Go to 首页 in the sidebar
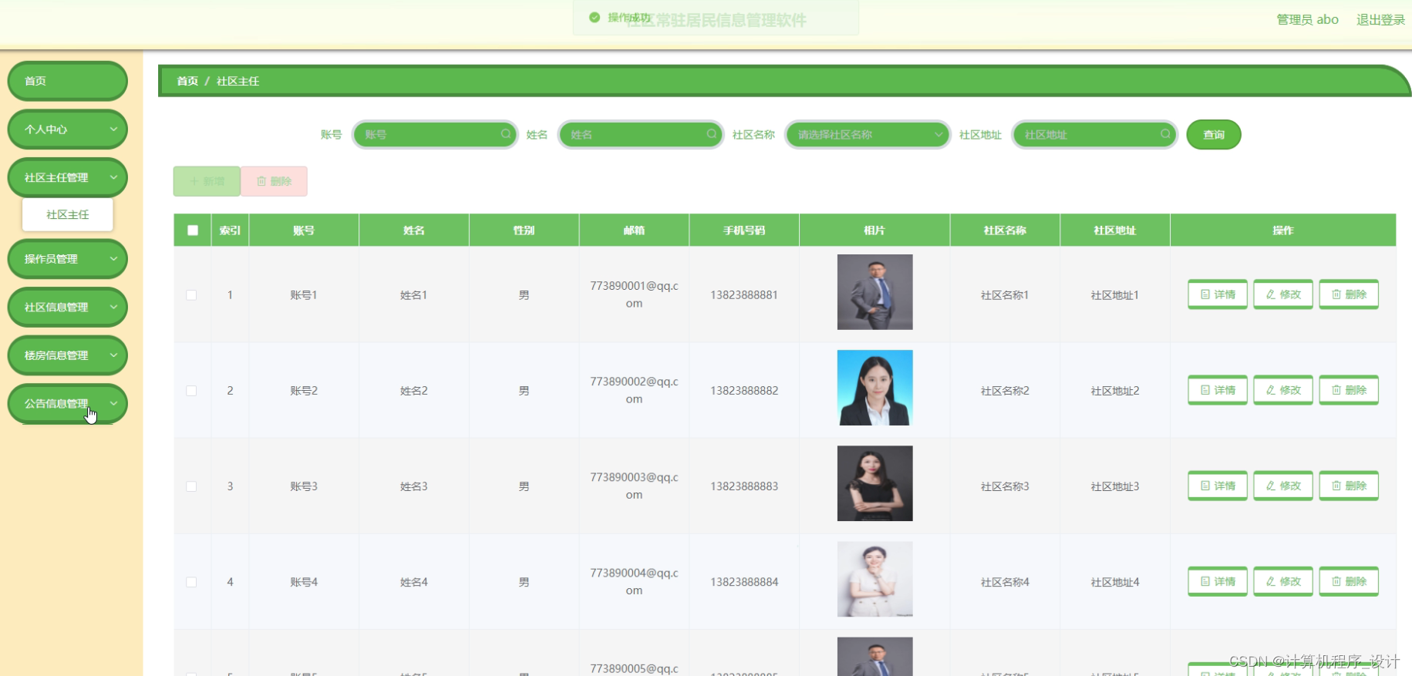This screenshot has width=1412, height=676. point(67,81)
